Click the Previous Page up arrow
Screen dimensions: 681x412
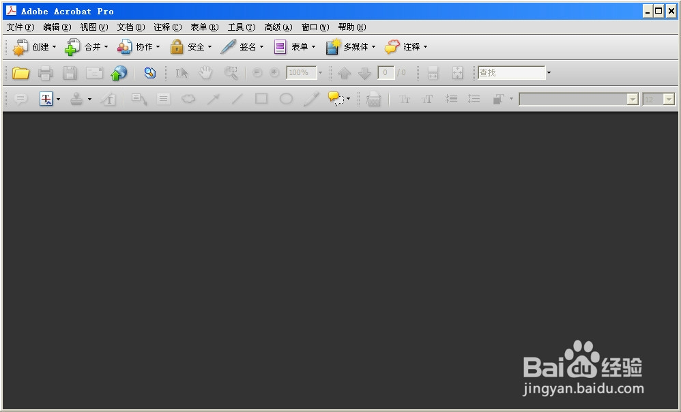click(x=344, y=73)
